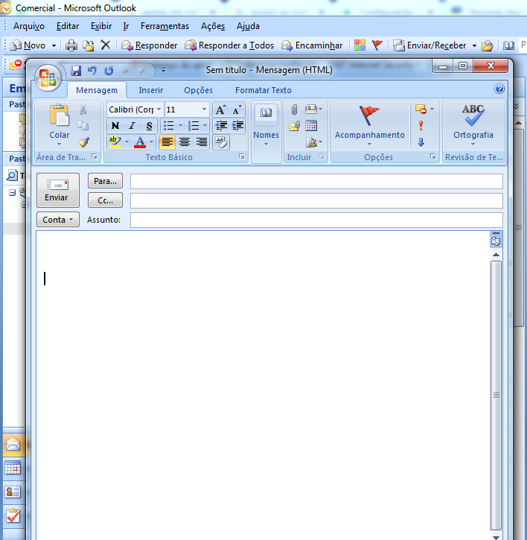Switch to the Formatar Texto tab
The width and height of the screenshot is (527, 540).
coord(263,90)
